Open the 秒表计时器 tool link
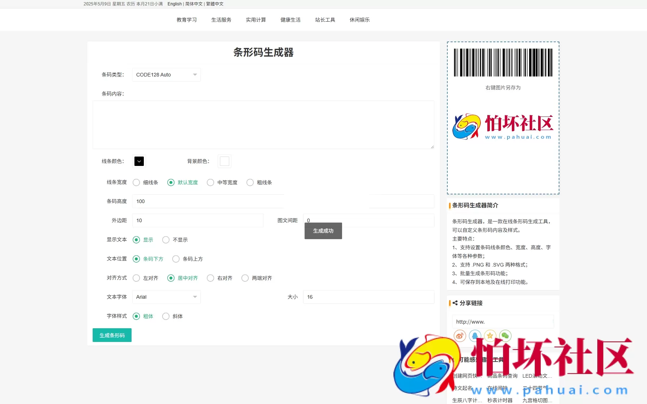The image size is (647, 404). pos(500,400)
